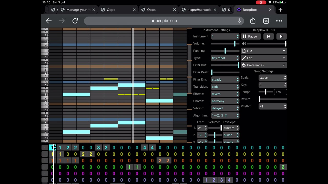328x184 pixels.
Task: Select the BeepBox browser tab
Action: click(x=254, y=10)
